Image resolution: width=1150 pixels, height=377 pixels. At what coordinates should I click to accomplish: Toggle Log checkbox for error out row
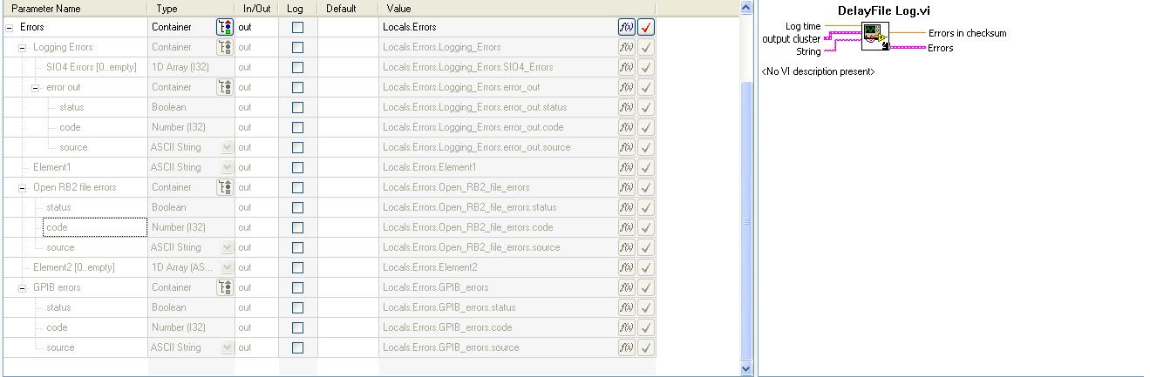click(x=297, y=87)
